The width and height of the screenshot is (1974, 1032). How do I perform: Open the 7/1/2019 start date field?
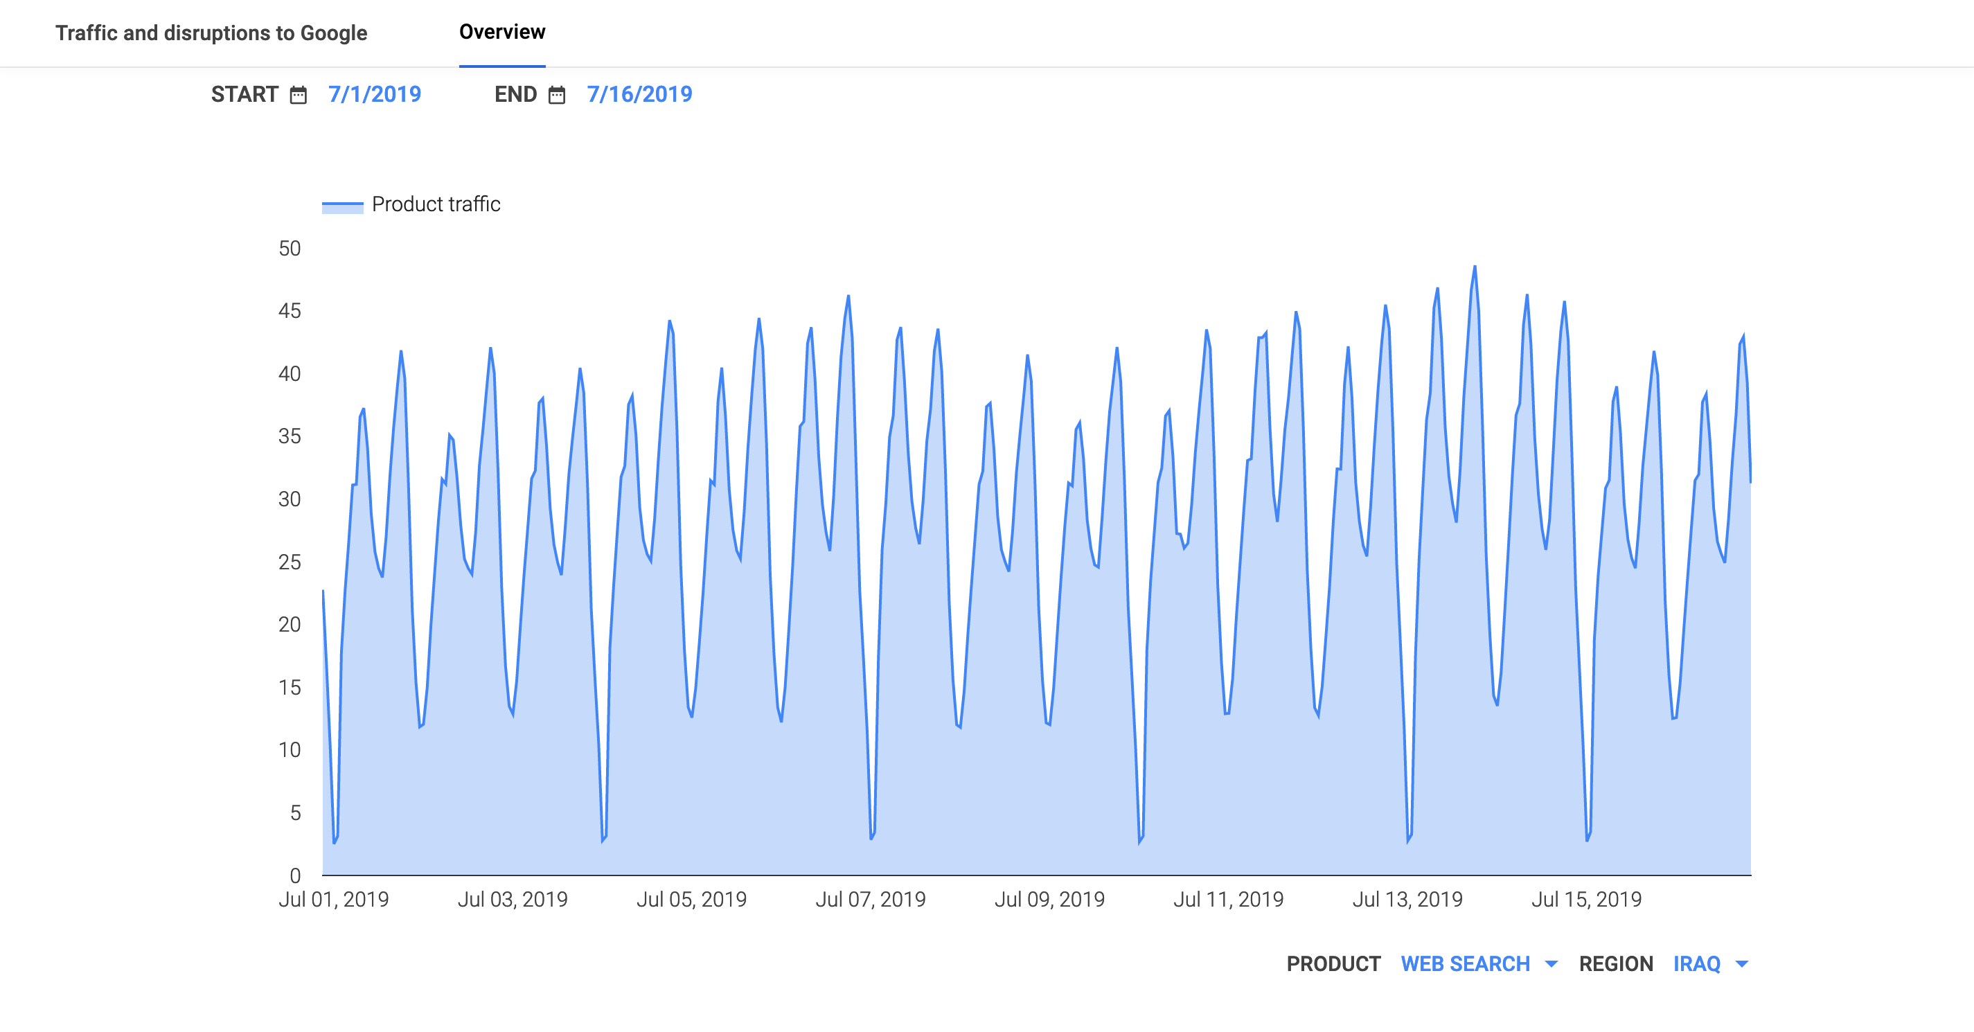pos(375,94)
